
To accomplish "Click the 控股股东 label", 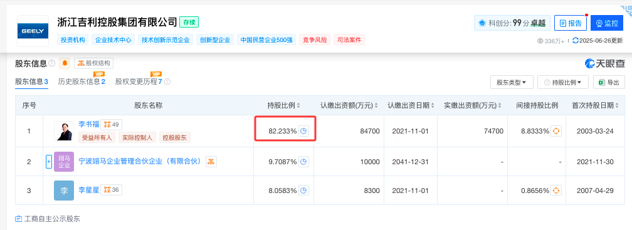I will [x=175, y=137].
